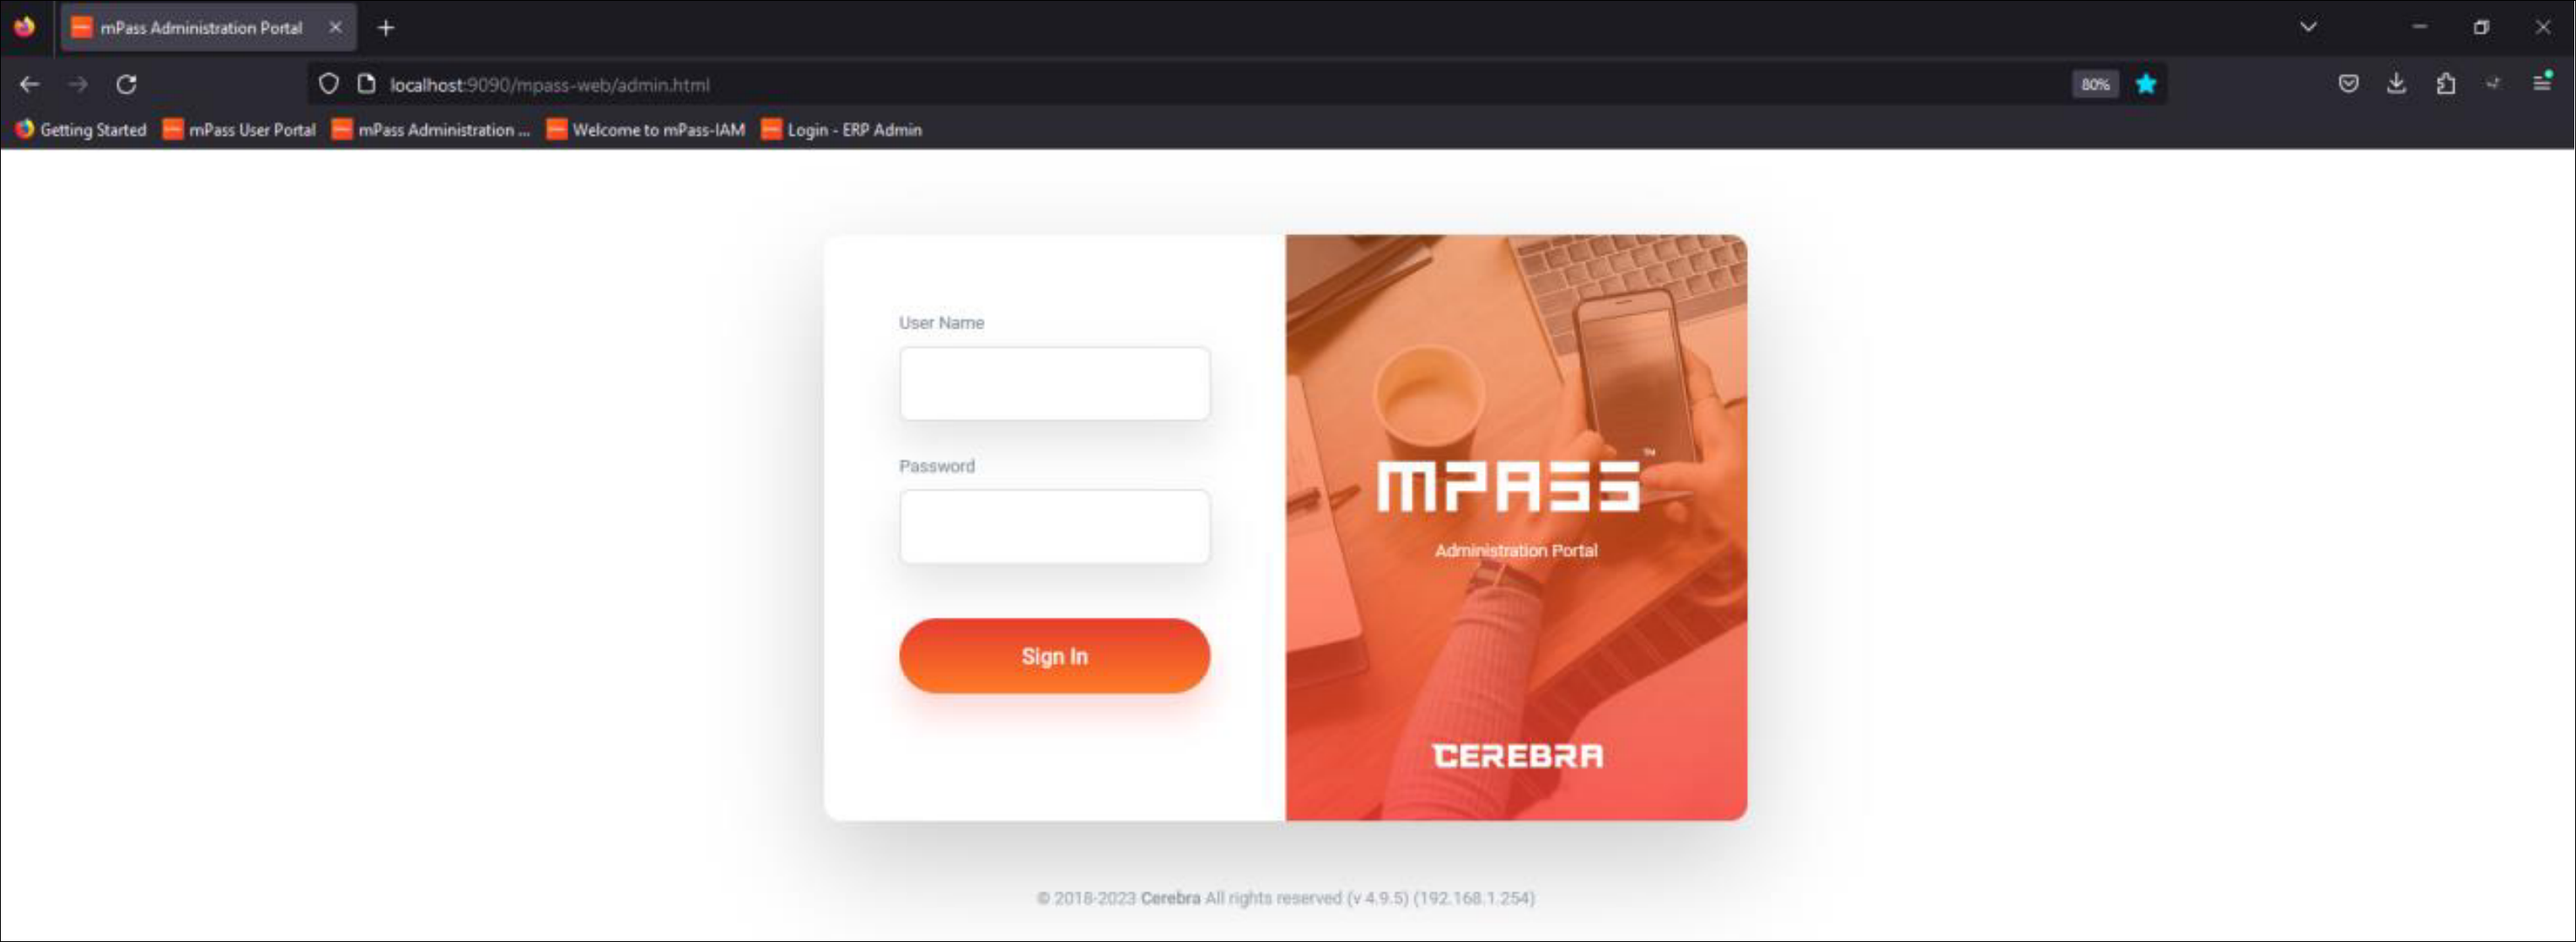
Task: Open the tracking protection shield icon
Action: tap(328, 85)
